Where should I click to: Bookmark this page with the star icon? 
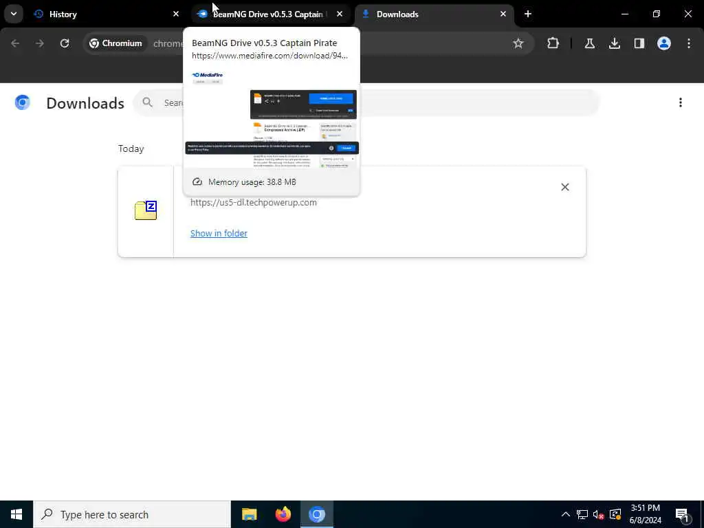tap(518, 43)
